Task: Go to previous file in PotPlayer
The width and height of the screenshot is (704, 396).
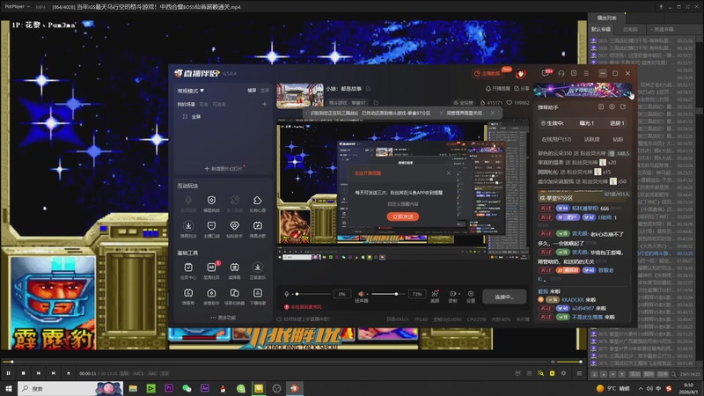Action: 39,373
